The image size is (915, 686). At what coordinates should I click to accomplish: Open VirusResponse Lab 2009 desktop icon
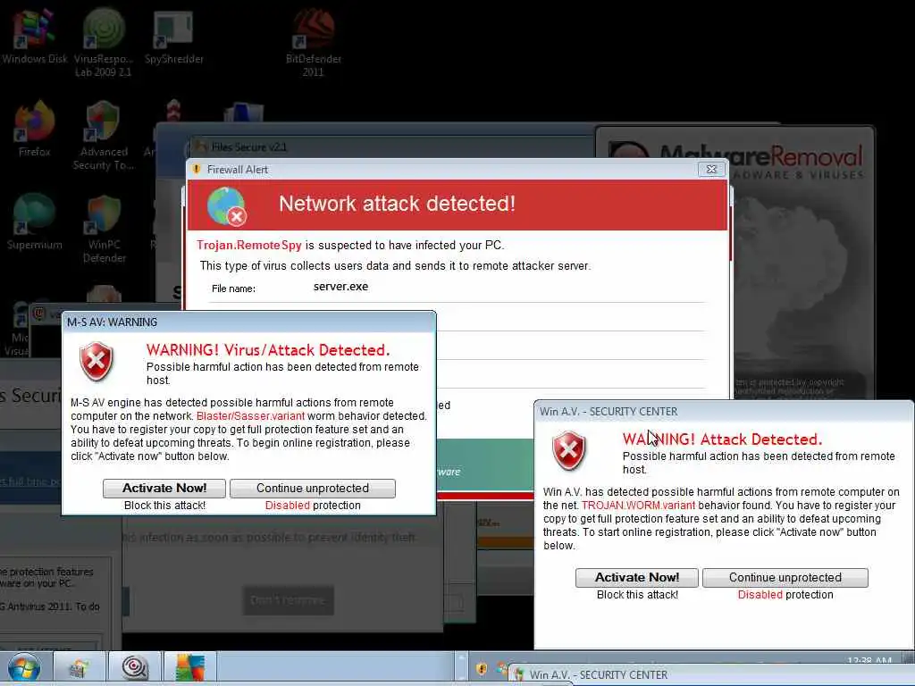coord(103,42)
